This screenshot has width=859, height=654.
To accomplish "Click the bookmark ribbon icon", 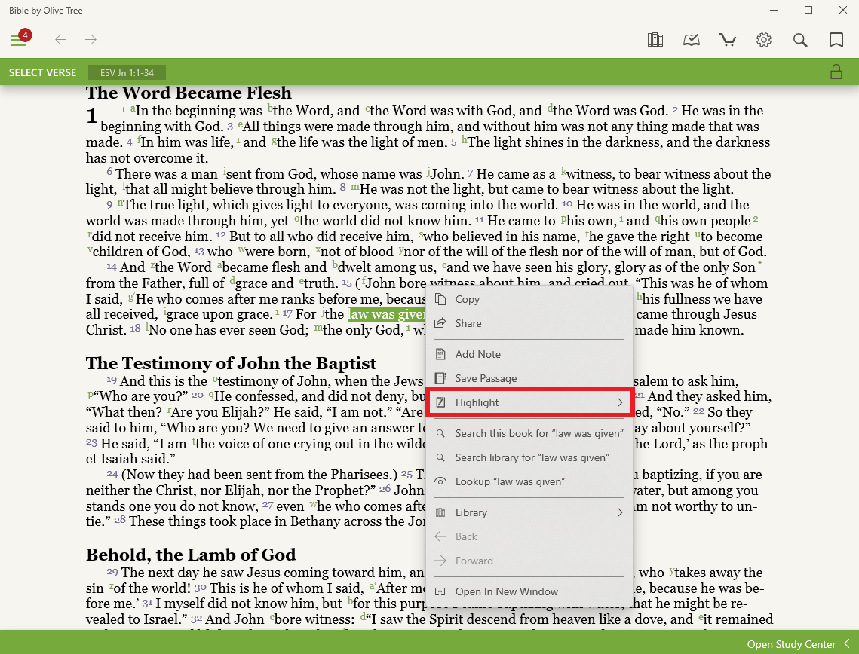I will coord(836,40).
